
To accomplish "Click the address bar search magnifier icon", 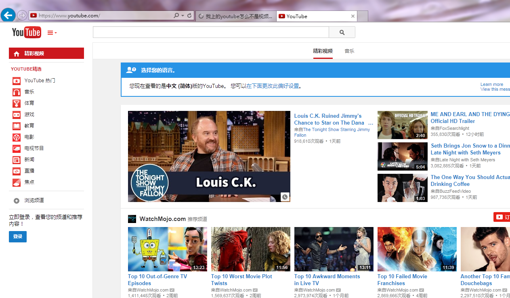I will [x=176, y=16].
